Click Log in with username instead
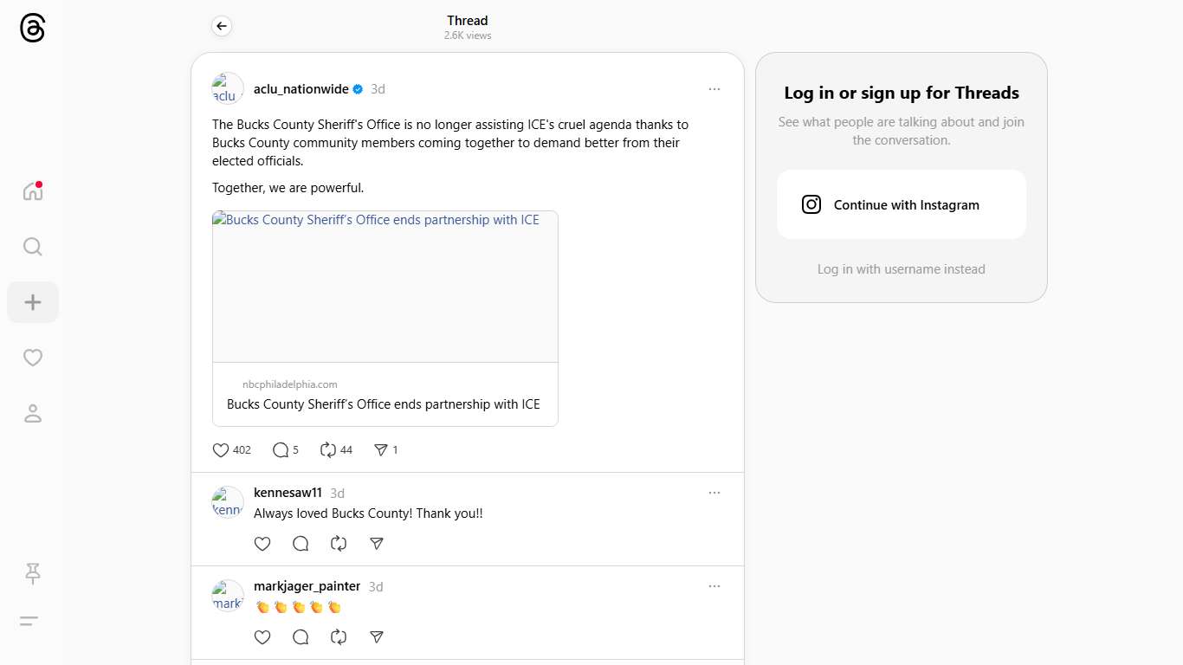 (901, 269)
